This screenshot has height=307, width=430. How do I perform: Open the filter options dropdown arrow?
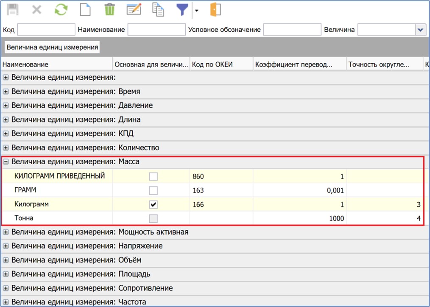pyautogui.click(x=196, y=11)
